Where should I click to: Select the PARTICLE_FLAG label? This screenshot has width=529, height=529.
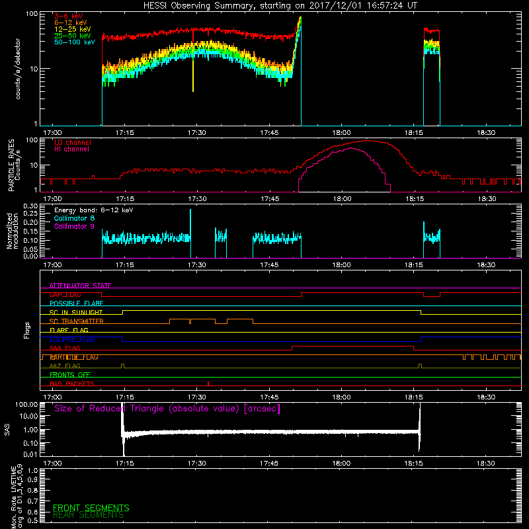point(74,357)
